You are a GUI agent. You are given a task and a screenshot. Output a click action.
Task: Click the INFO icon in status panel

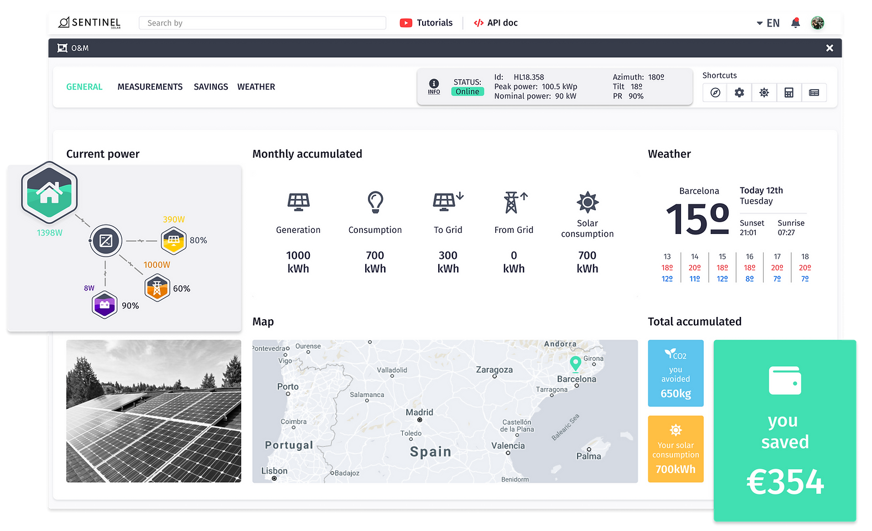pos(434,87)
